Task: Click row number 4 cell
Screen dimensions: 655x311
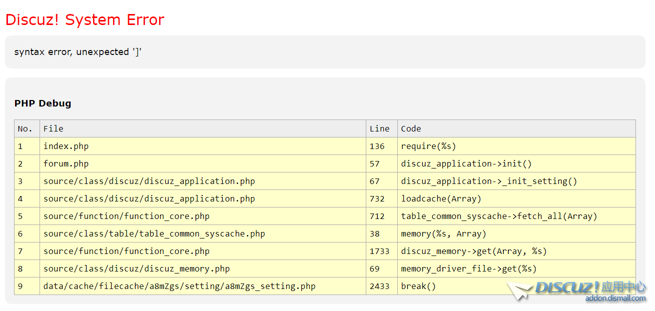Action: point(27,198)
